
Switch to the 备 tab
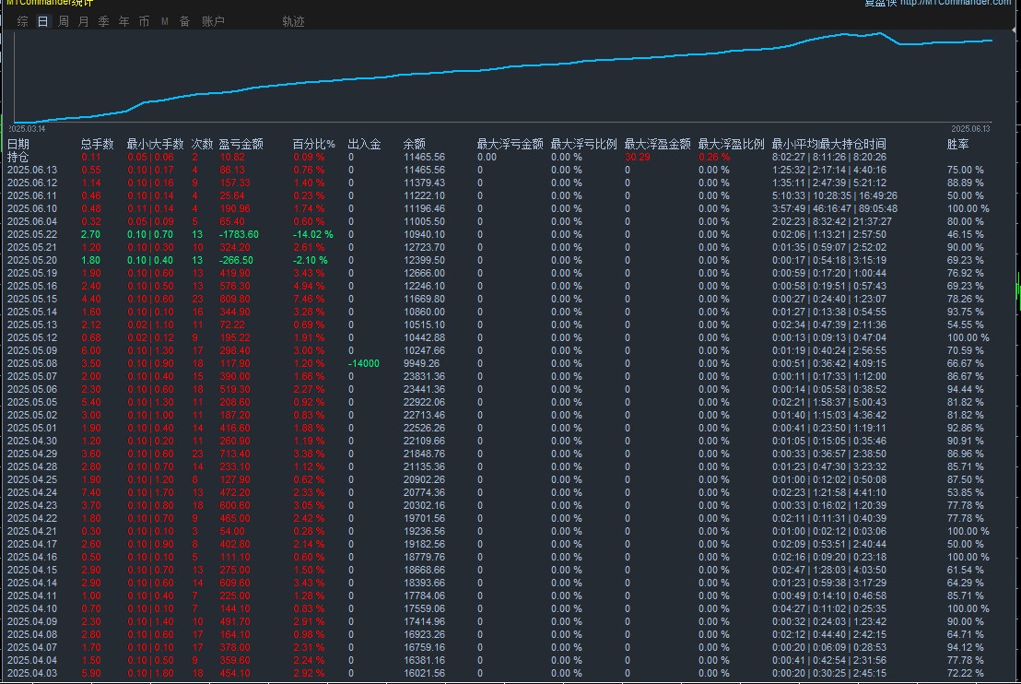[184, 21]
